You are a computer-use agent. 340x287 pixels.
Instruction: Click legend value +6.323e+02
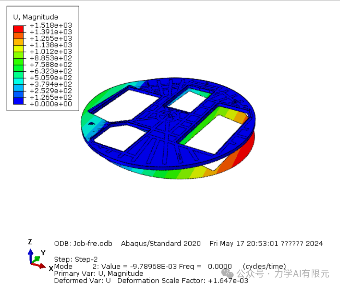(x=51, y=71)
